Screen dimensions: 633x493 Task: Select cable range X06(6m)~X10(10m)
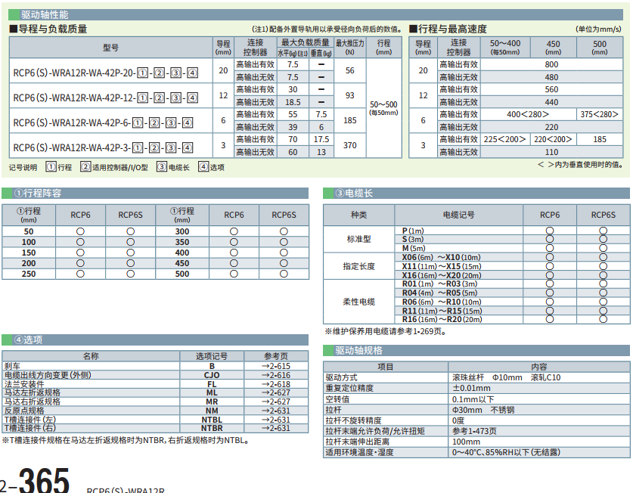click(441, 258)
